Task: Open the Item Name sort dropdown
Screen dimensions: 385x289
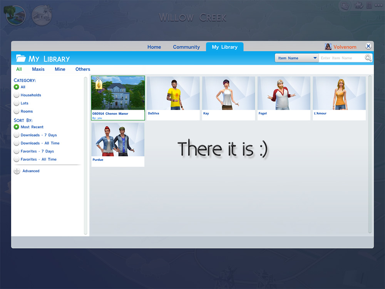Action: (296, 57)
